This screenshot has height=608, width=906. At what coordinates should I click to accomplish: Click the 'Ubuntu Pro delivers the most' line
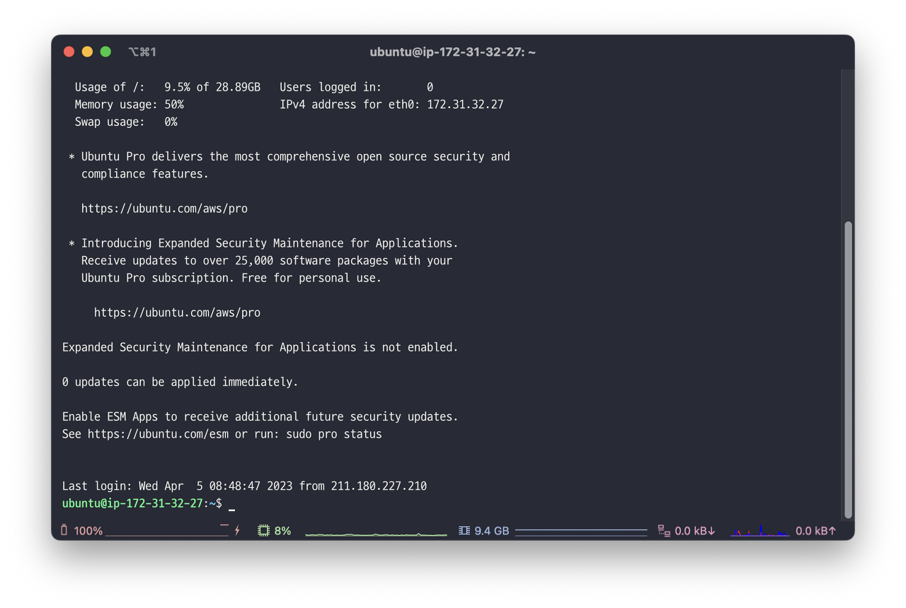tap(289, 156)
